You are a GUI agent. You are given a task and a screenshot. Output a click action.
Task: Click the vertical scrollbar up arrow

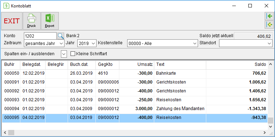point(271,64)
